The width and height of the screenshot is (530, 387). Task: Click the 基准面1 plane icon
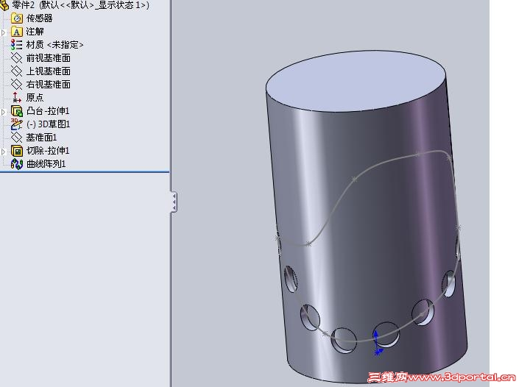click(16, 137)
